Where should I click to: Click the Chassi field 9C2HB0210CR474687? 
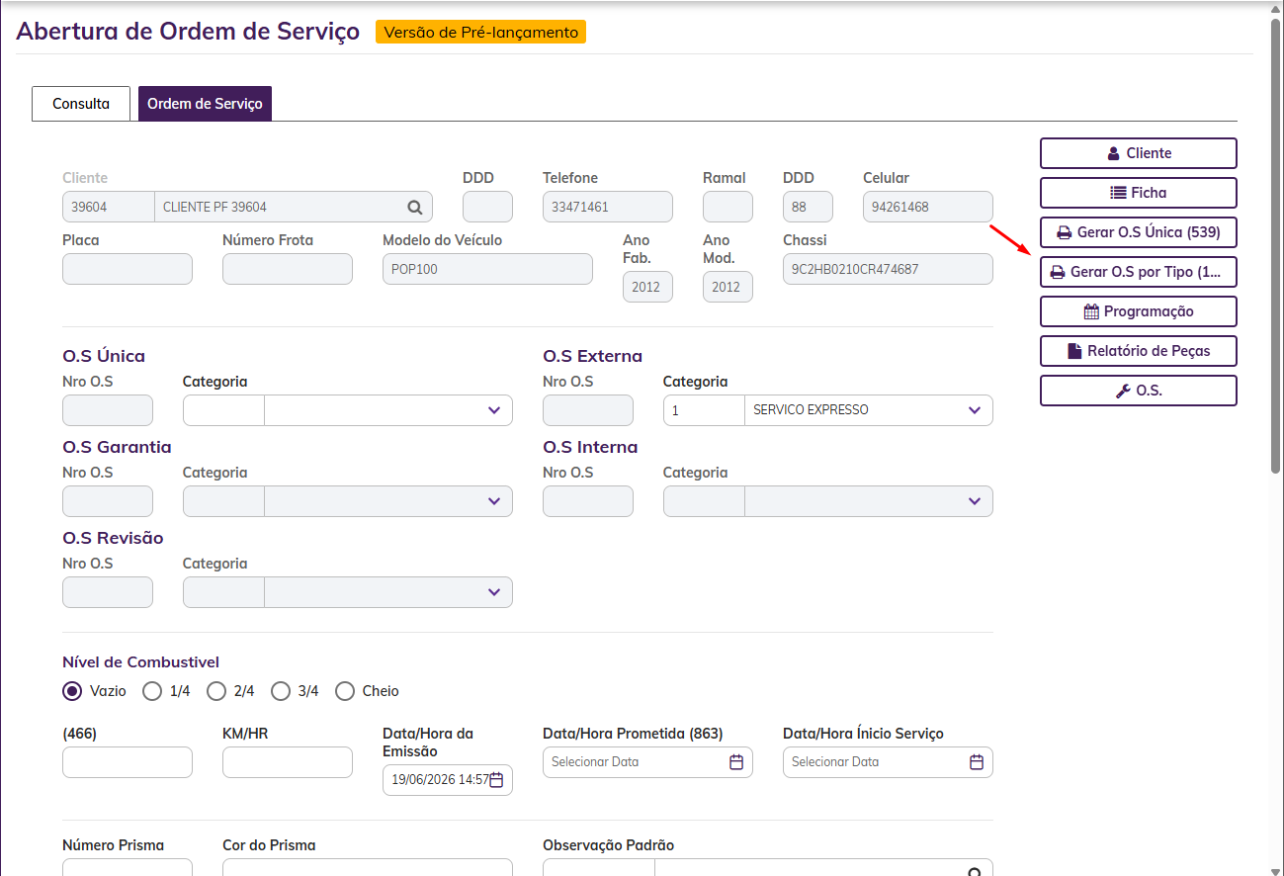tap(888, 269)
